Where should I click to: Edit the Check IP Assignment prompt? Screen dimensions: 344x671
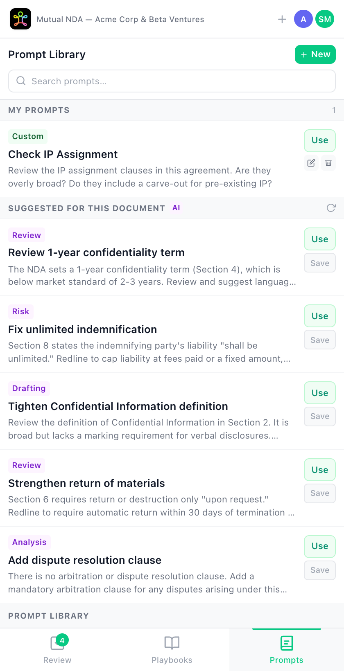[x=311, y=163]
